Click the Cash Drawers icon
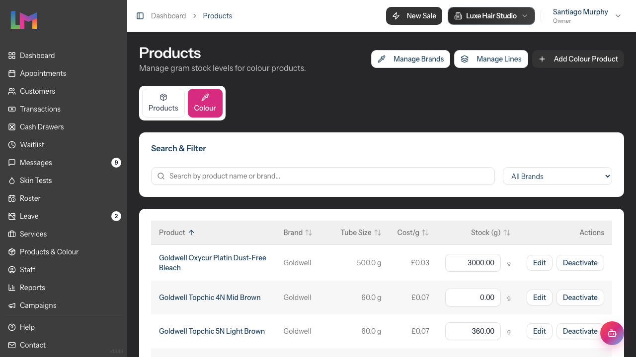 [12, 127]
